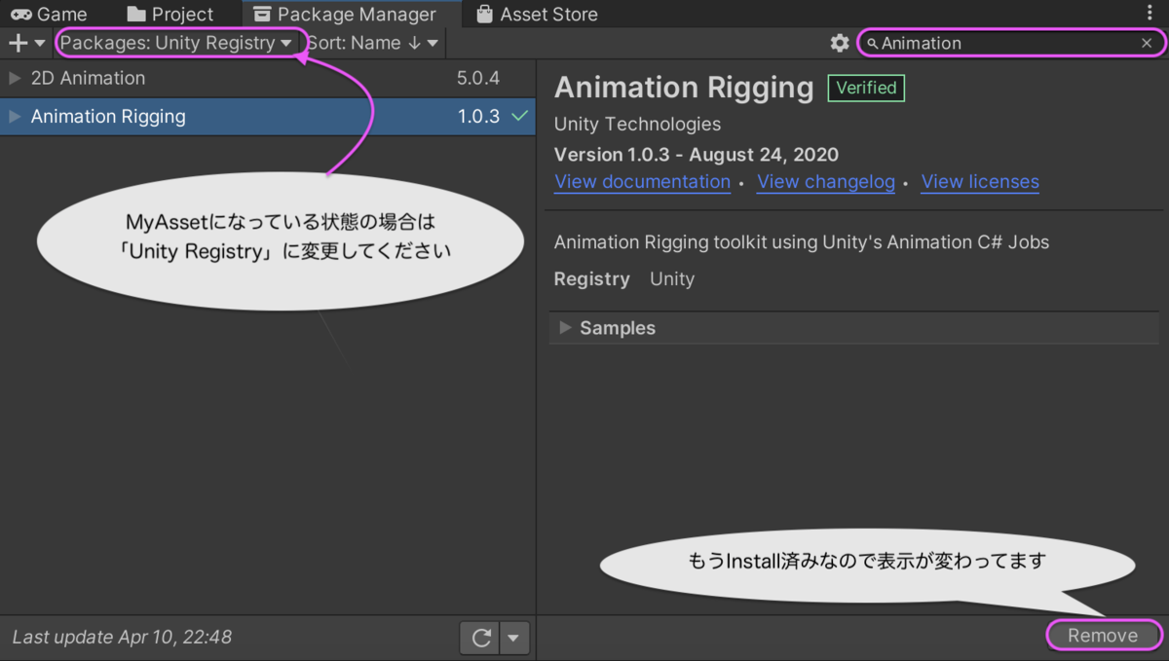Open the Sort: Name dropdown
The height and width of the screenshot is (661, 1169).
[373, 43]
